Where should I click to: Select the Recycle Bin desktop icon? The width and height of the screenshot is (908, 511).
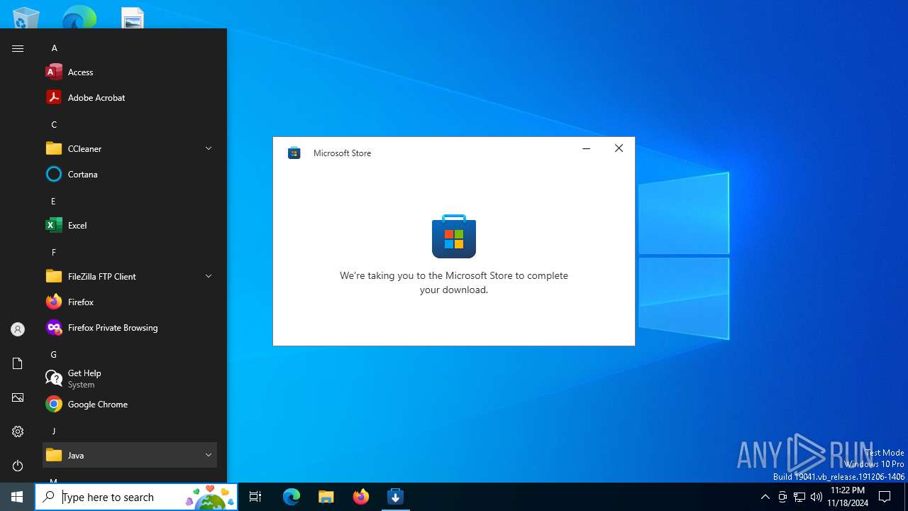pos(26,17)
